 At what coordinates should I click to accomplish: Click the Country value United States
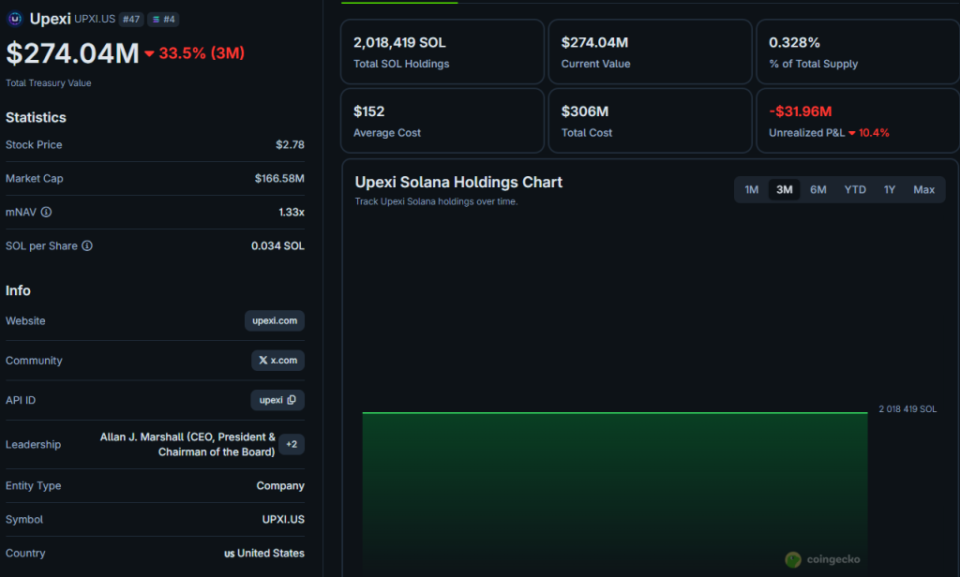(x=263, y=554)
